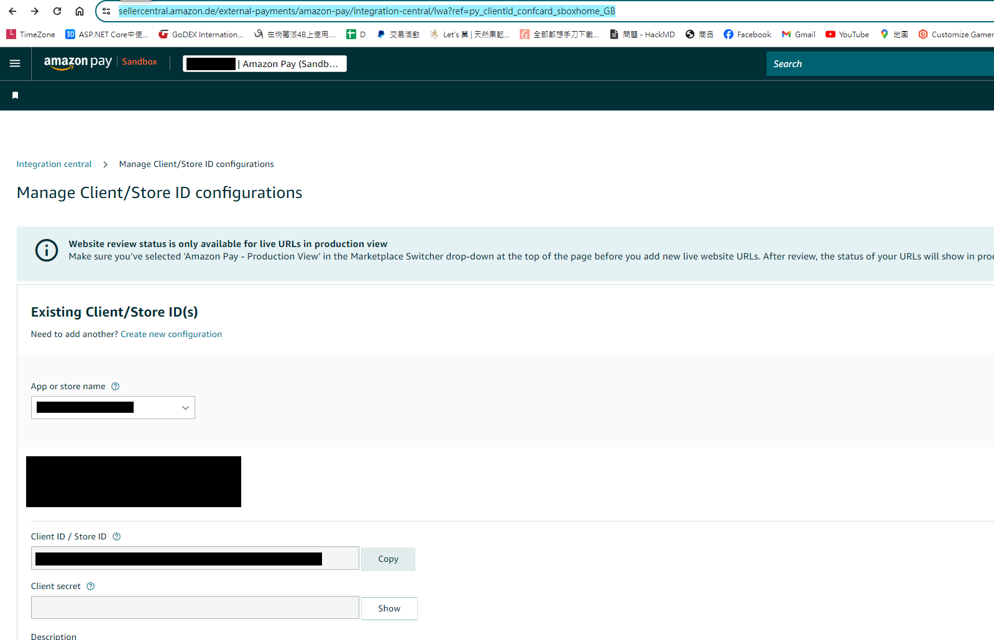Click help icon next to Client secret
The height and width of the screenshot is (640, 994).
pos(90,586)
